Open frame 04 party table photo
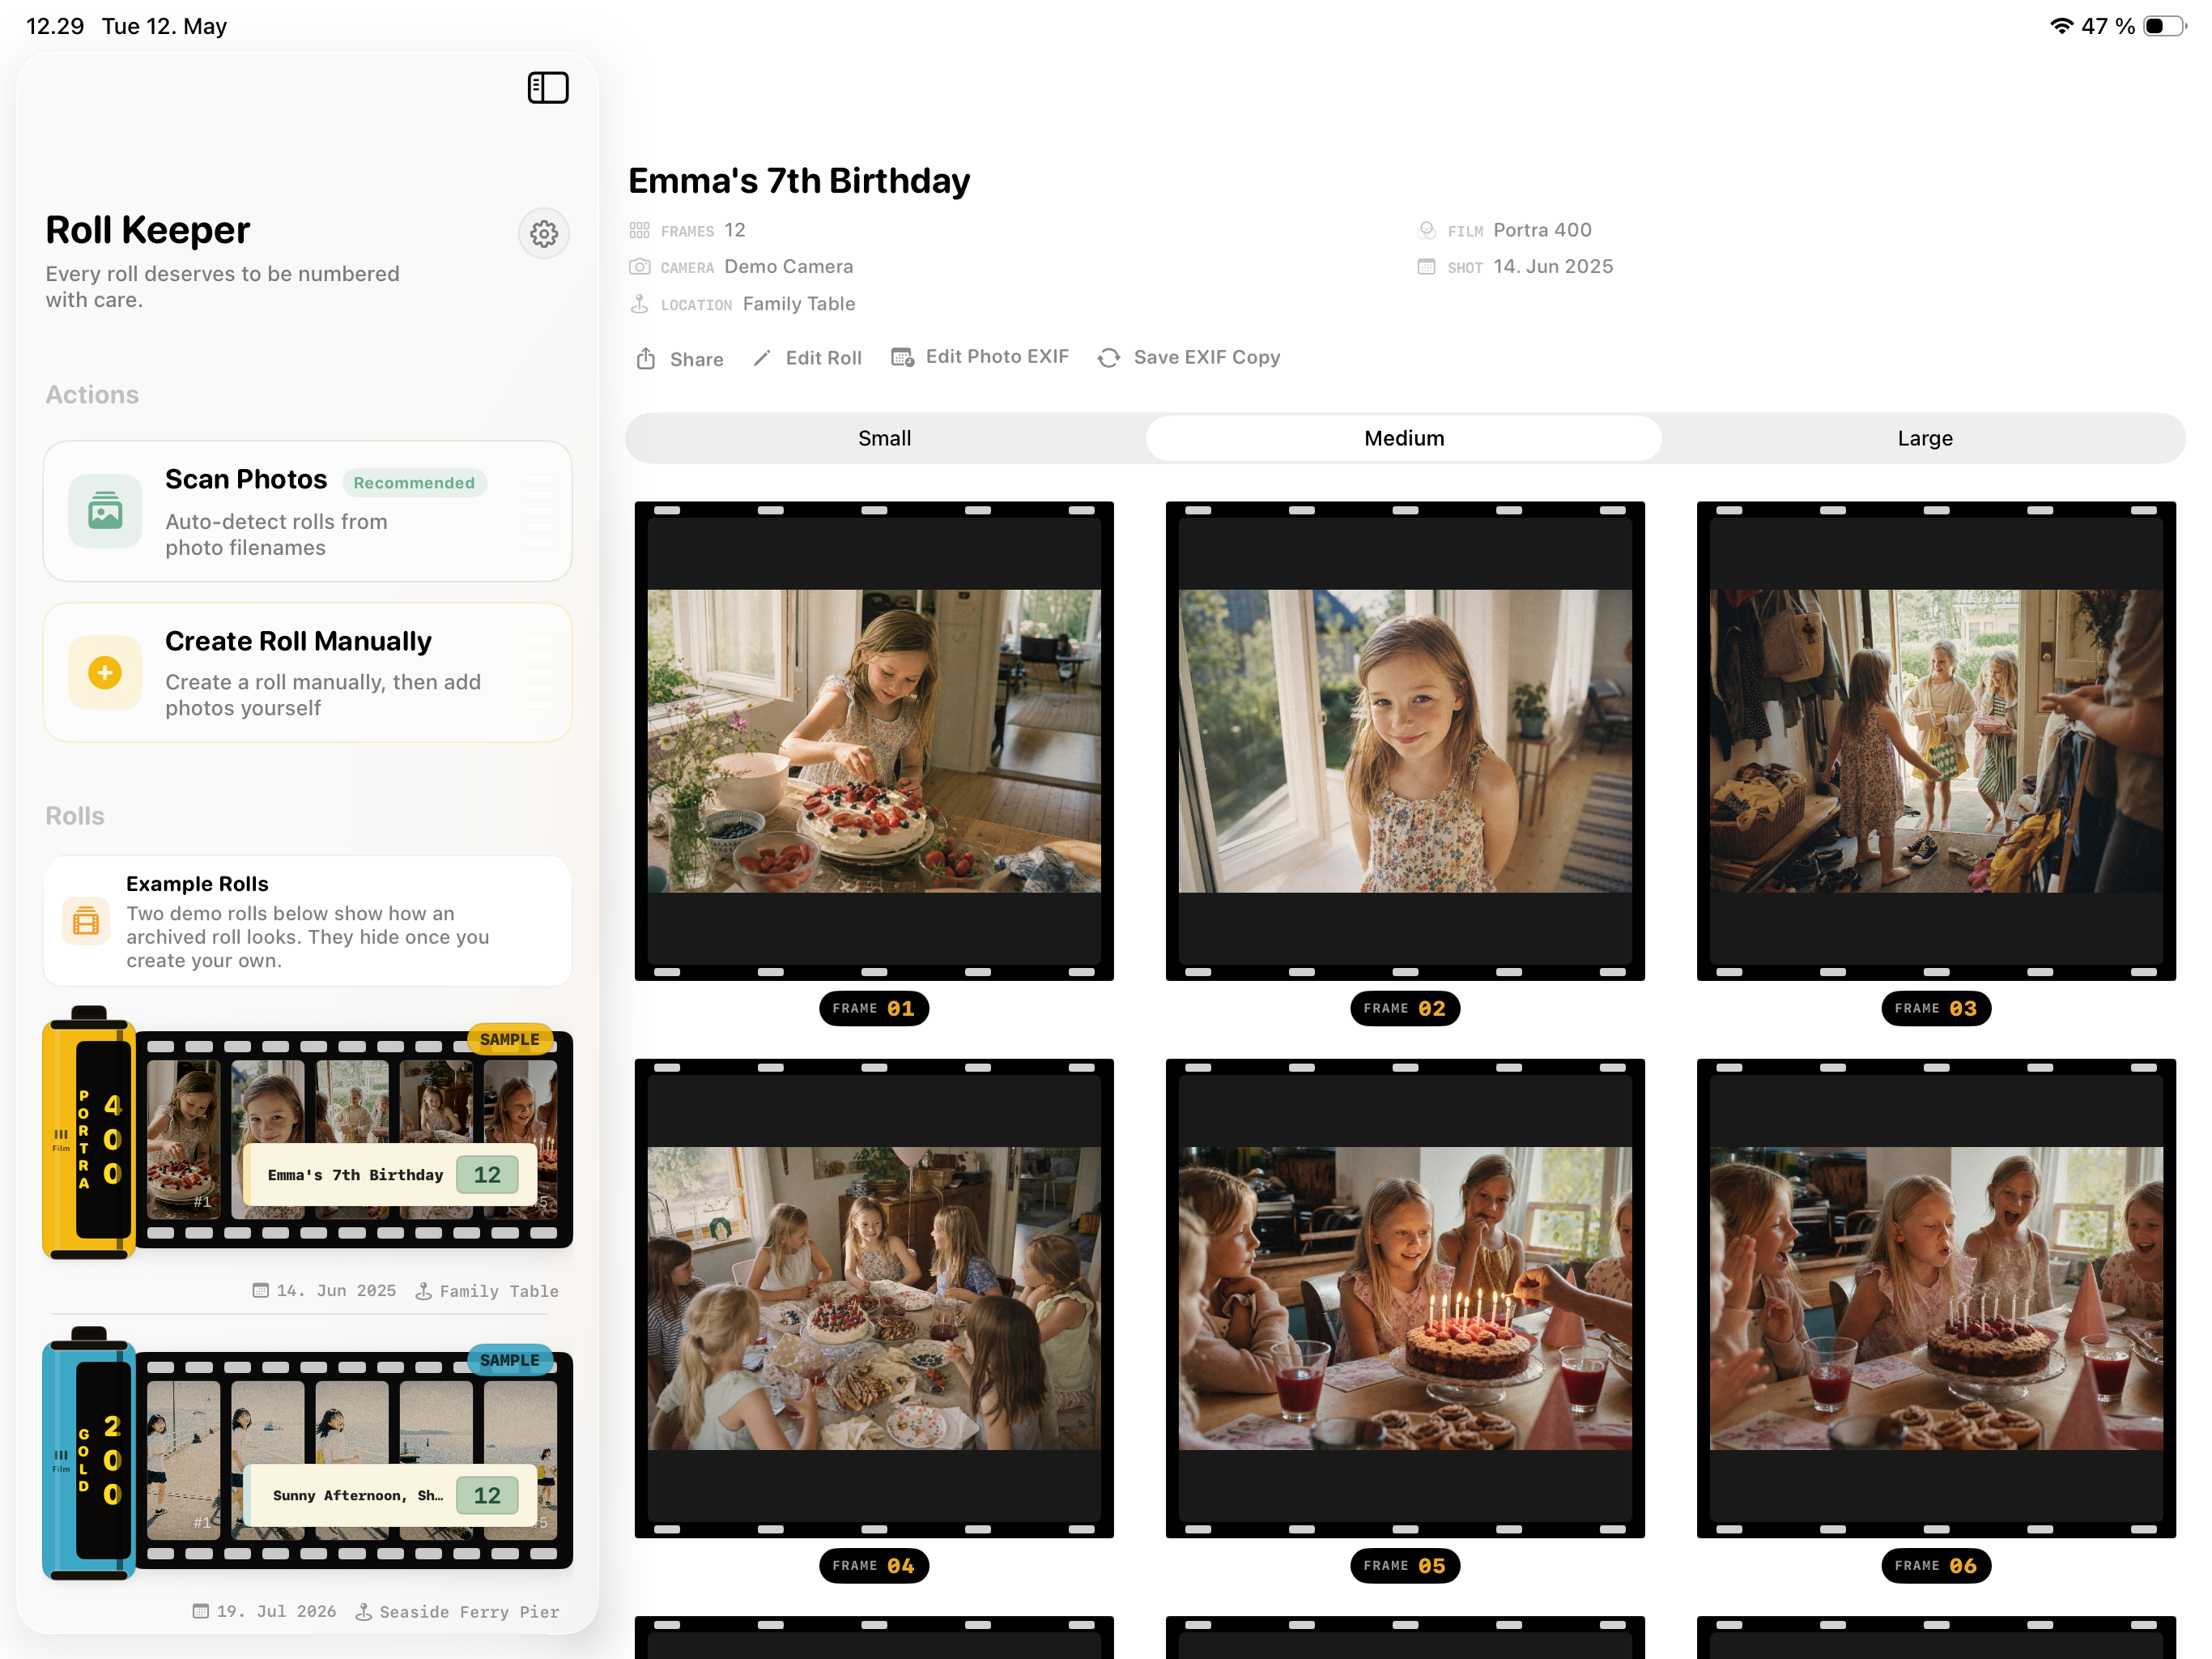The height and width of the screenshot is (1659, 2212). (x=874, y=1298)
